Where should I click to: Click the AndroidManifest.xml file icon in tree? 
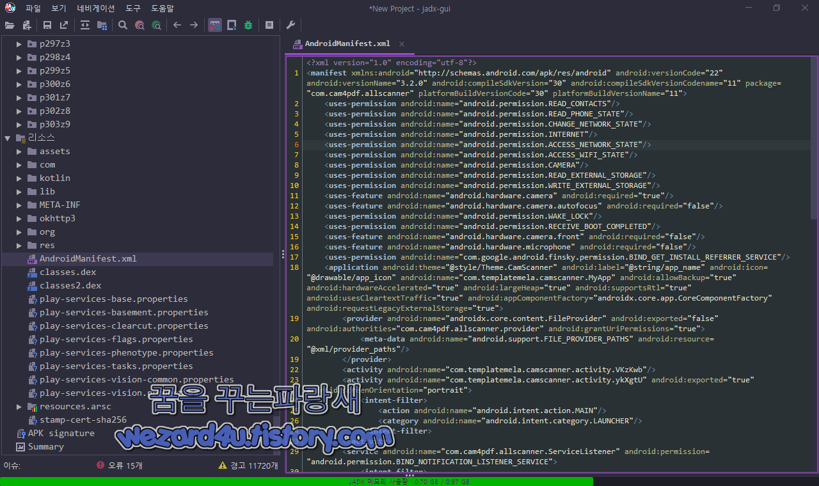(x=32, y=259)
